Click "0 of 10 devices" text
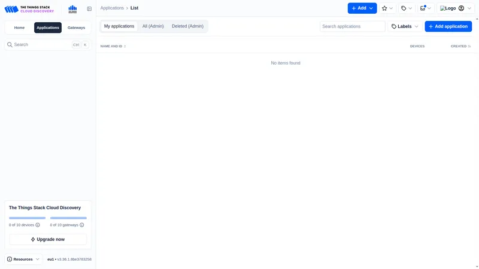479x269 pixels. (22, 225)
